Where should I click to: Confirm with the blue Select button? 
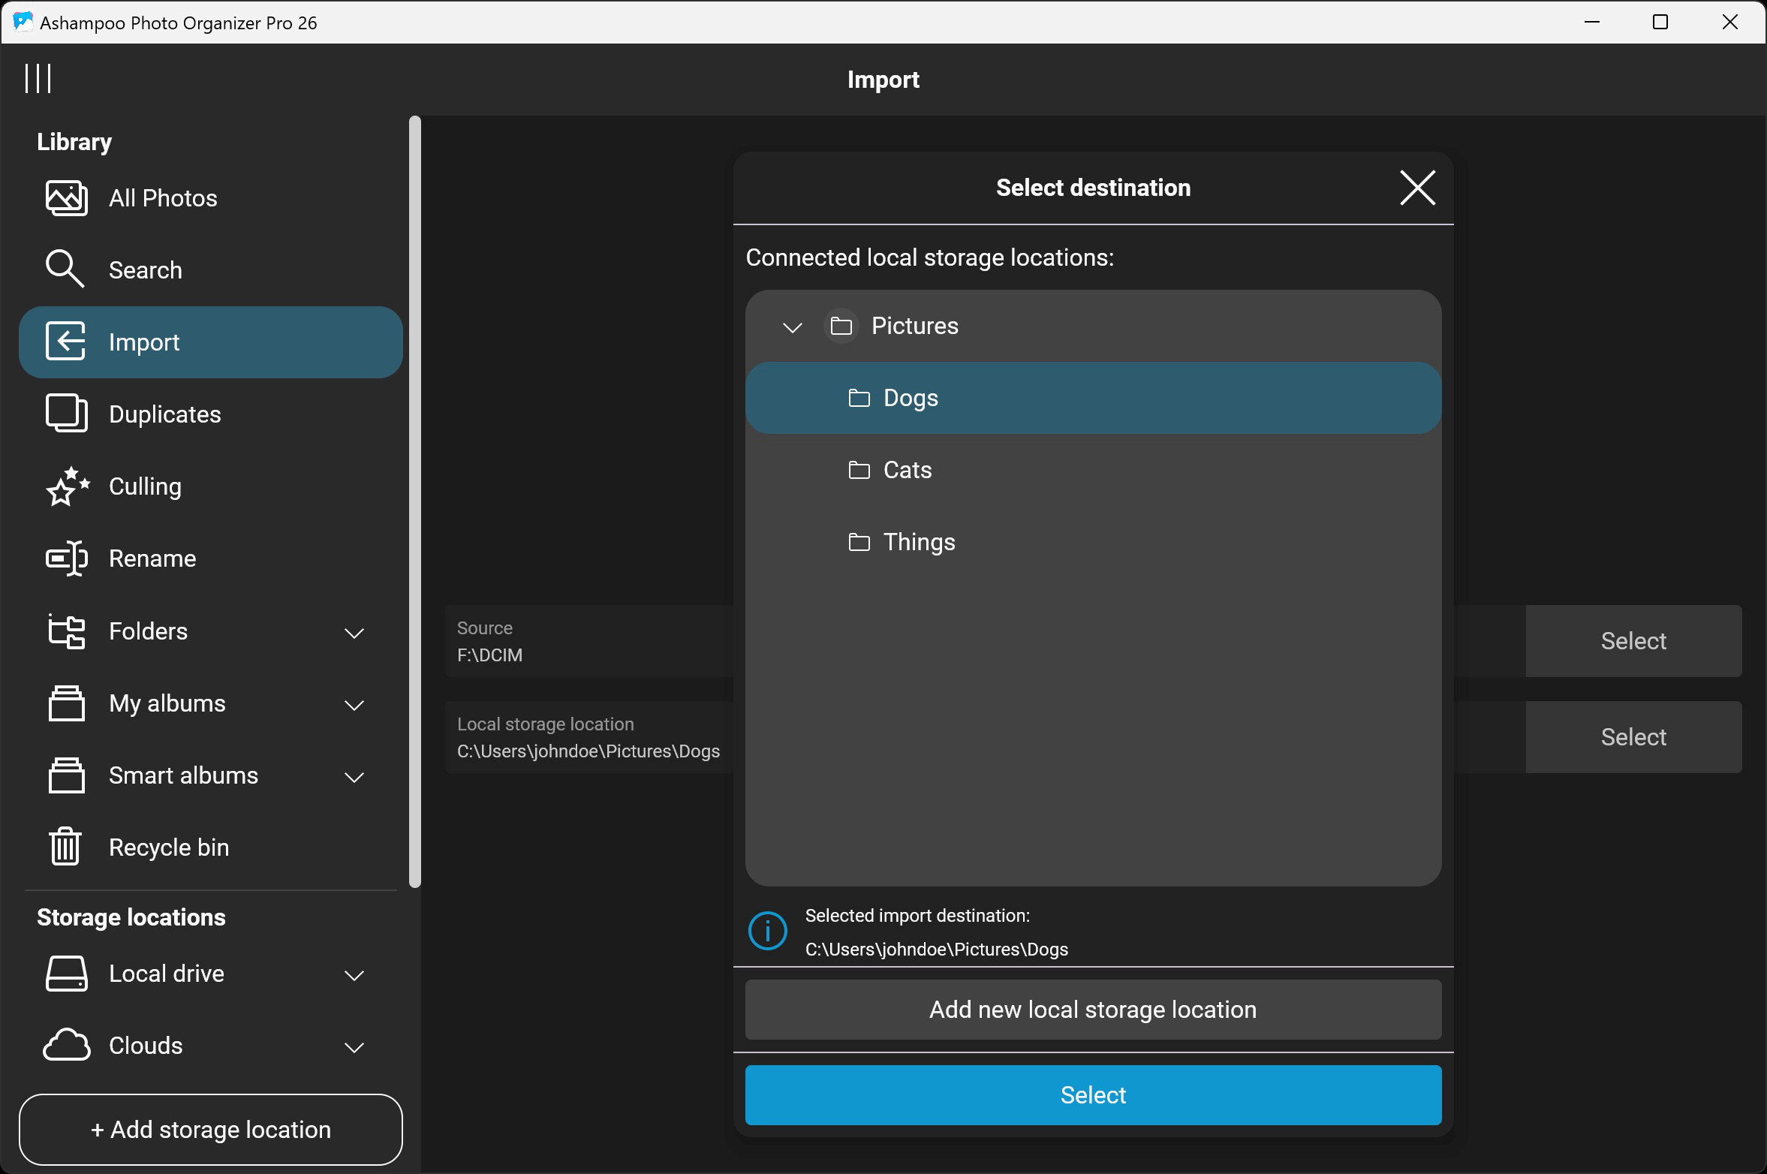point(1092,1094)
